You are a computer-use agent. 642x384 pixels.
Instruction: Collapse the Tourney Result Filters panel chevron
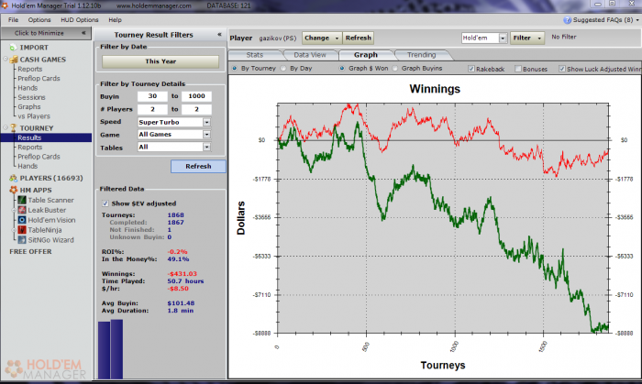[219, 34]
